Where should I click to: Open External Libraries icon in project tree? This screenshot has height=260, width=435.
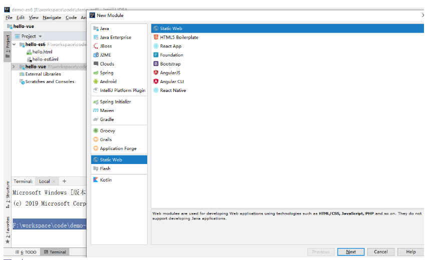tap(22, 74)
